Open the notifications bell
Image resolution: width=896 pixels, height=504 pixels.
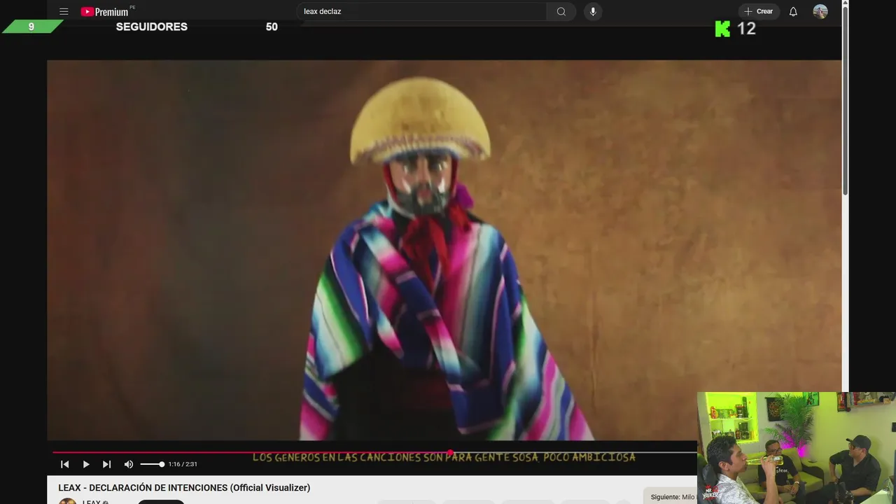793,11
